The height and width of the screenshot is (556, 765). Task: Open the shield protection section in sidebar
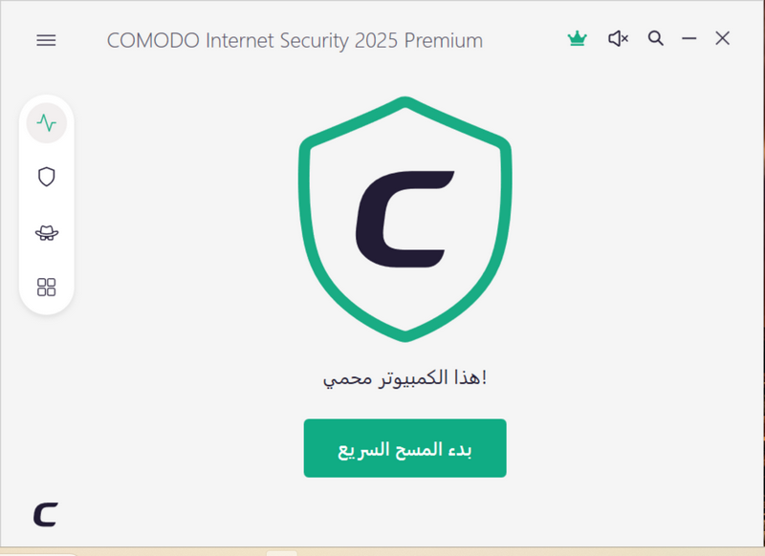point(46,177)
